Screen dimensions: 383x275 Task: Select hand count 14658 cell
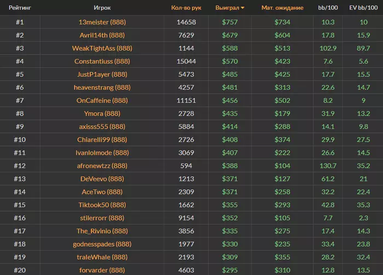click(186, 22)
